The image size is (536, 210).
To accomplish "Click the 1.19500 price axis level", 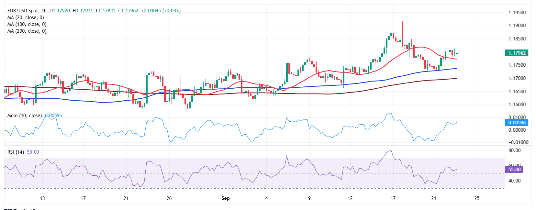I will [x=517, y=13].
